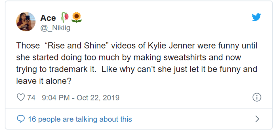278x132 pixels.
Task: Click the display name Ace
Action: [48, 18]
